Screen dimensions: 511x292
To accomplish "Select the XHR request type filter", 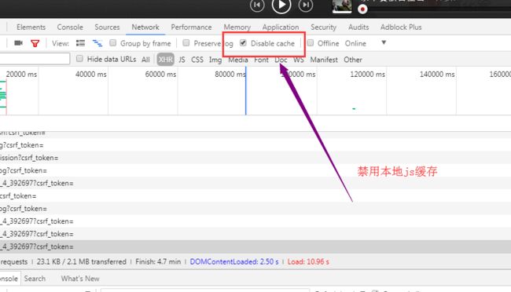I will 166,60.
